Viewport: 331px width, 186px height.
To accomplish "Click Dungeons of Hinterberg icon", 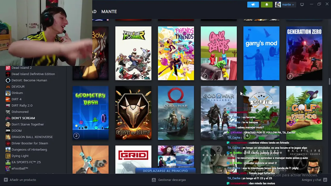I will [x=8, y=150].
